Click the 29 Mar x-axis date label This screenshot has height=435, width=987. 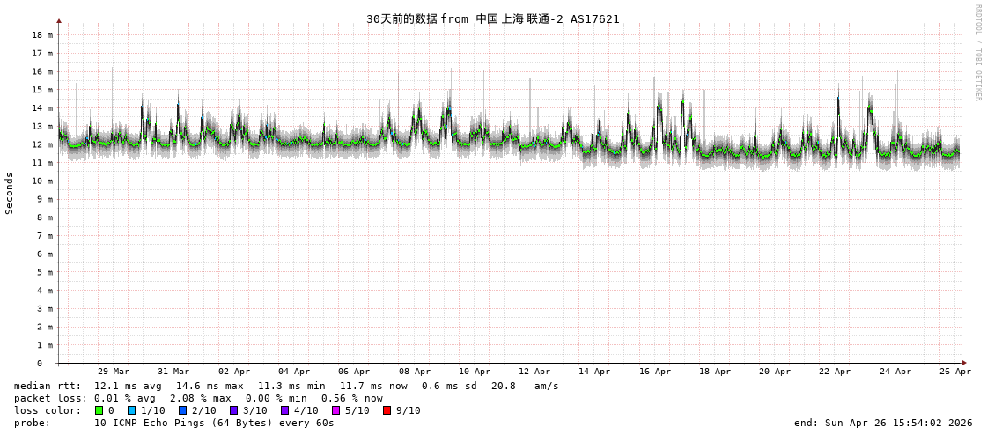[x=114, y=372]
